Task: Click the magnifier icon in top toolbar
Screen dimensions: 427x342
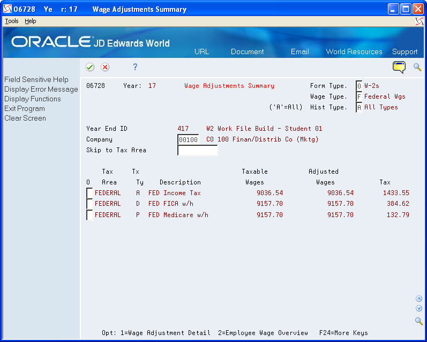Action: tap(417, 67)
